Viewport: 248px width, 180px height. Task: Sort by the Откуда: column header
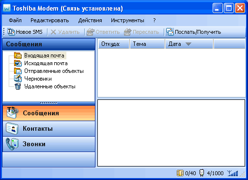114,44
